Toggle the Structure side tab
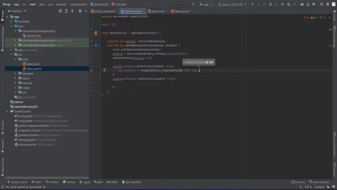The image size is (337, 190). coord(2,128)
